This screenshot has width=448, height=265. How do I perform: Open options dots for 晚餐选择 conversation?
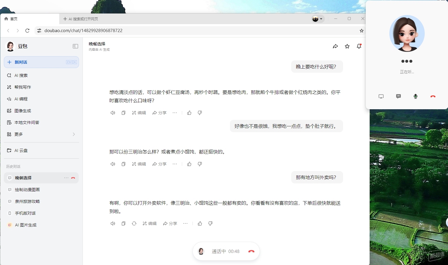[66, 178]
